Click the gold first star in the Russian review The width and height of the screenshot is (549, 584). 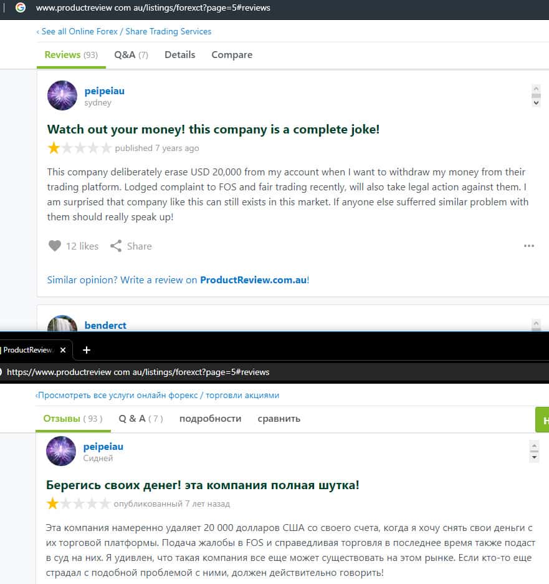point(52,504)
